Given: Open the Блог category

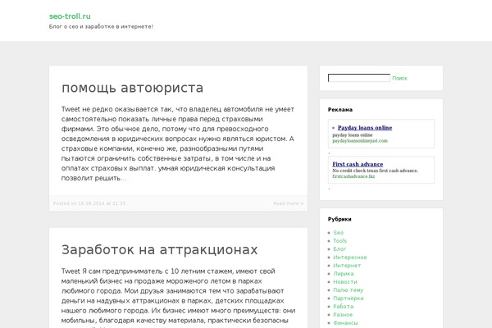Looking at the screenshot, I should click(339, 249).
